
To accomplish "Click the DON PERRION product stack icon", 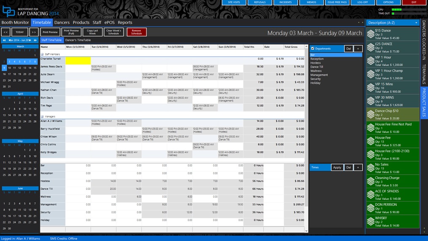I will click(370, 208).
